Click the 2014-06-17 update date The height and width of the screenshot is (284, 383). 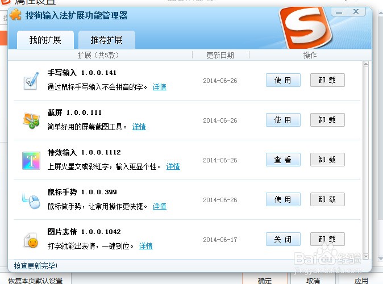click(x=220, y=240)
